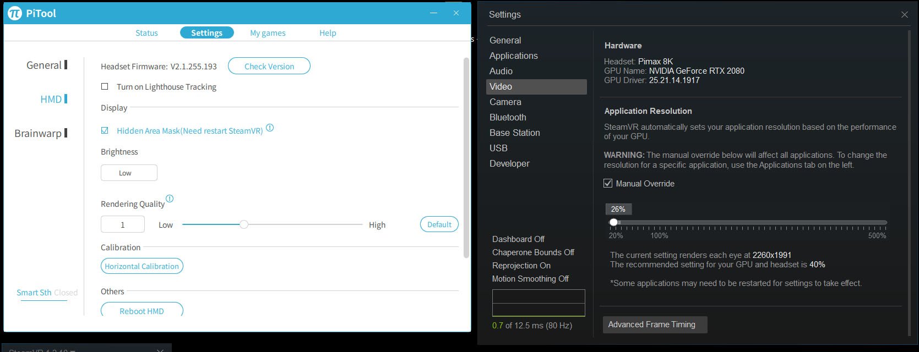
Task: Click the PiTool vertical scrollbar
Action: [466, 157]
